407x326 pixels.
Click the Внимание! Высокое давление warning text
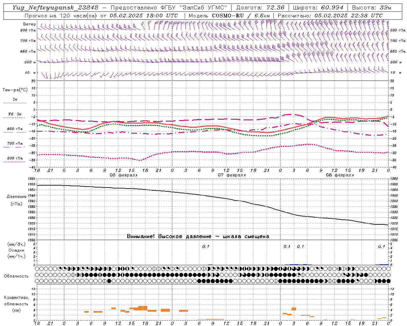(198, 237)
